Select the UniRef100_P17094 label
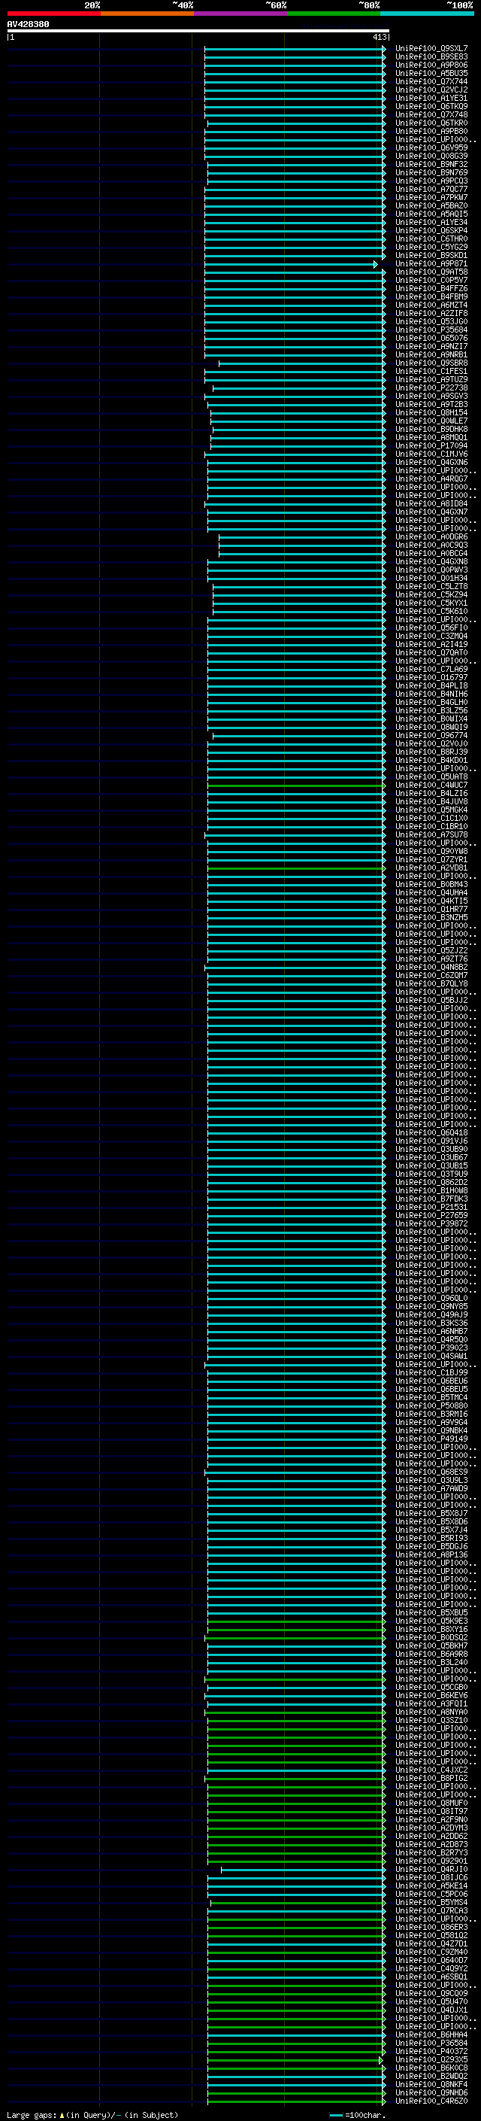Viewport: 481px width, 2121px height. 431,445
